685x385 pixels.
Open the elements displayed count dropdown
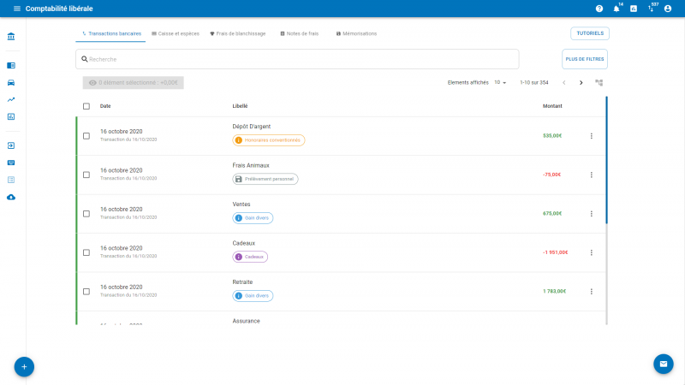coord(501,83)
